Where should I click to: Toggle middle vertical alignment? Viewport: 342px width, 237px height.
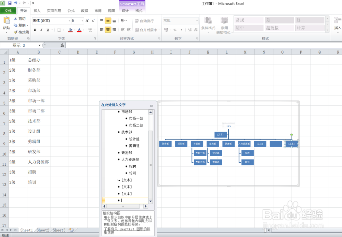pos(108,21)
